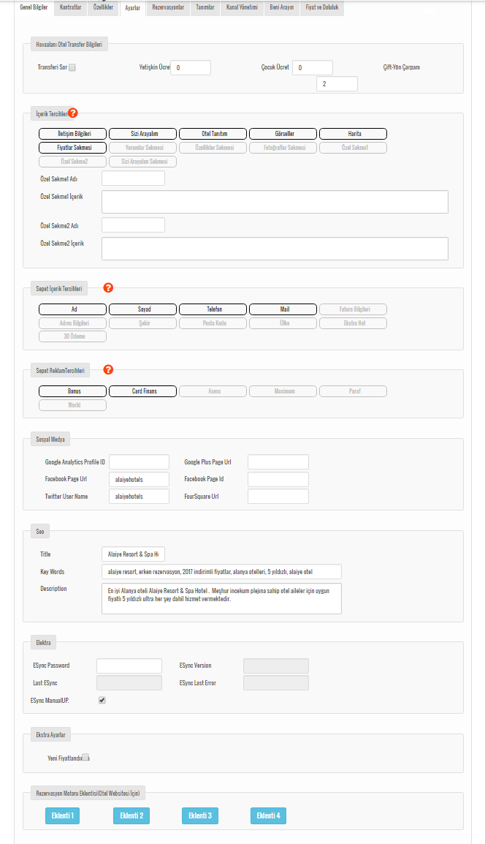This screenshot has width=485, height=844.
Task: Open the İçerik Tercihleri help icon
Action: pyautogui.click(x=73, y=113)
